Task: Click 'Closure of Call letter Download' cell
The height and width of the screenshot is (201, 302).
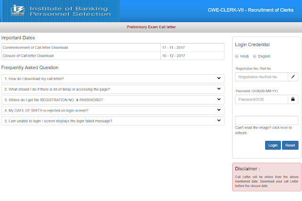Action: click(x=81, y=56)
